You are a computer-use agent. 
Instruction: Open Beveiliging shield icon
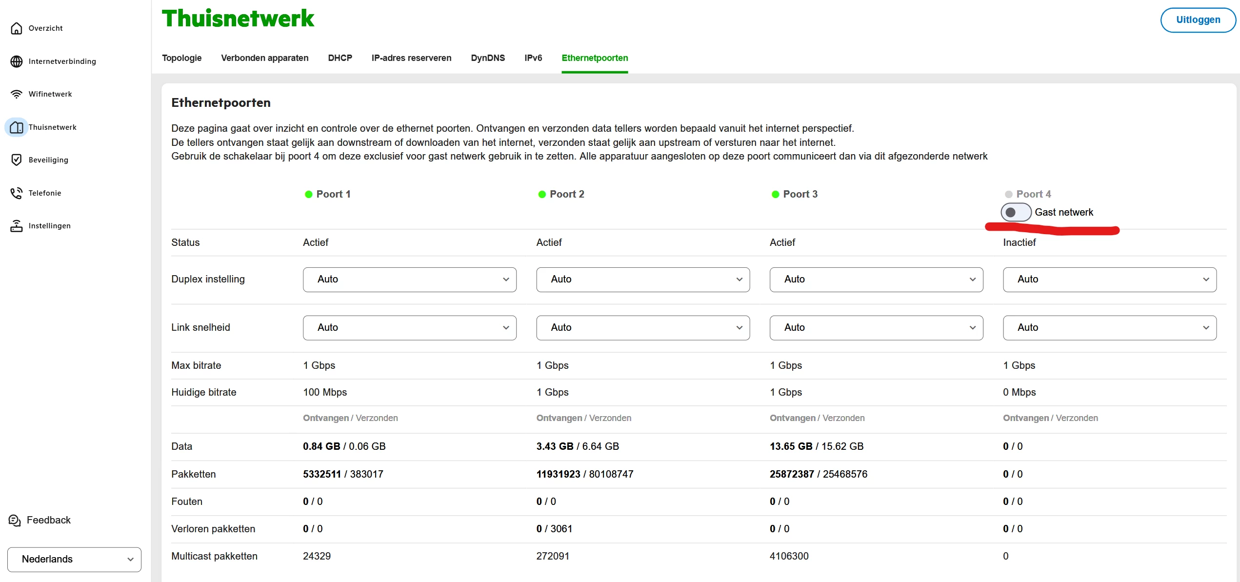pyautogui.click(x=16, y=160)
